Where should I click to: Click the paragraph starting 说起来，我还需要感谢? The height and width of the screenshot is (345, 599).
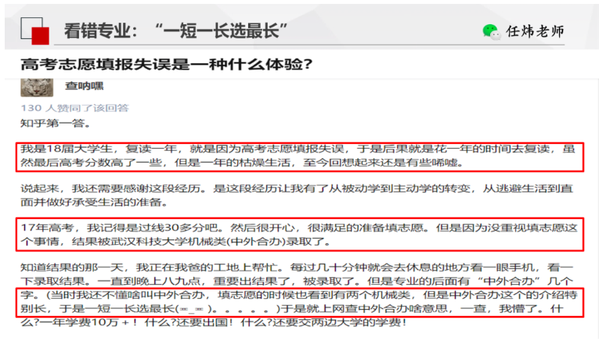tap(297, 195)
